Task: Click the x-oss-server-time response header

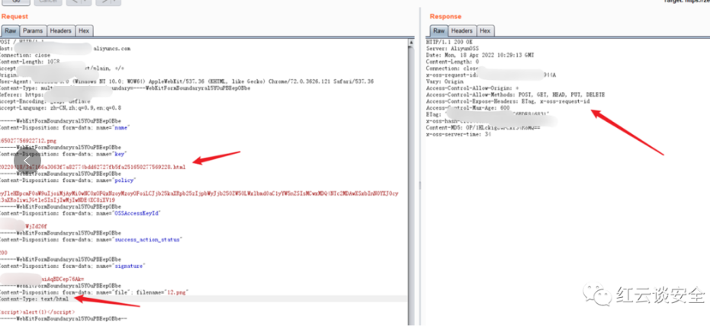Action: click(458, 134)
